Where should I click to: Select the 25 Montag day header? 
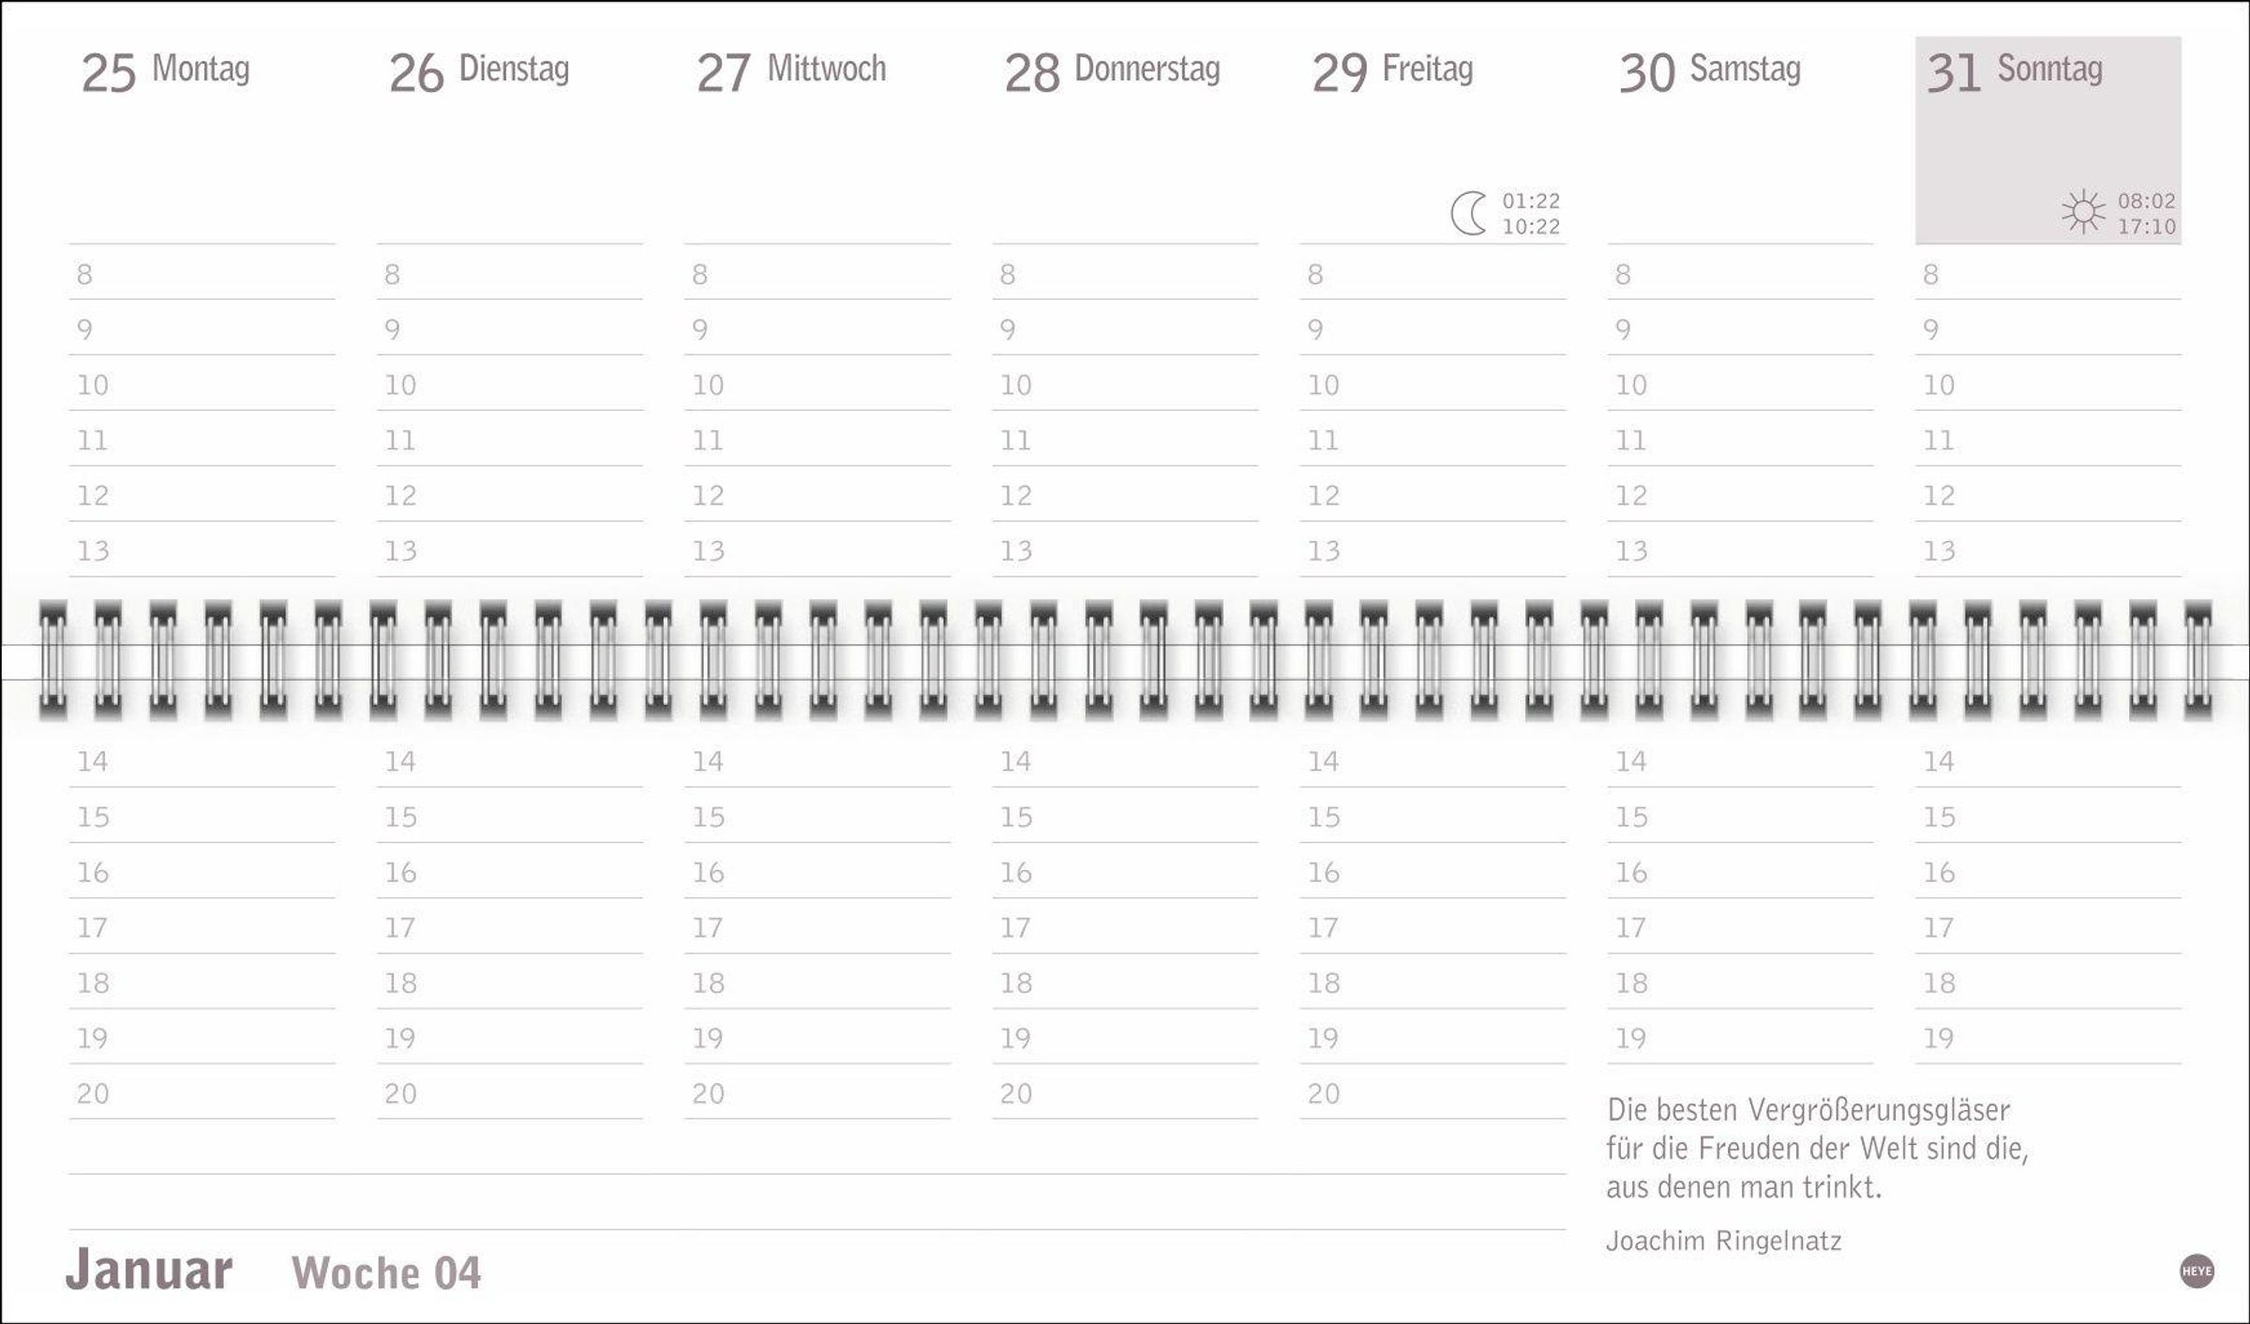[x=166, y=71]
